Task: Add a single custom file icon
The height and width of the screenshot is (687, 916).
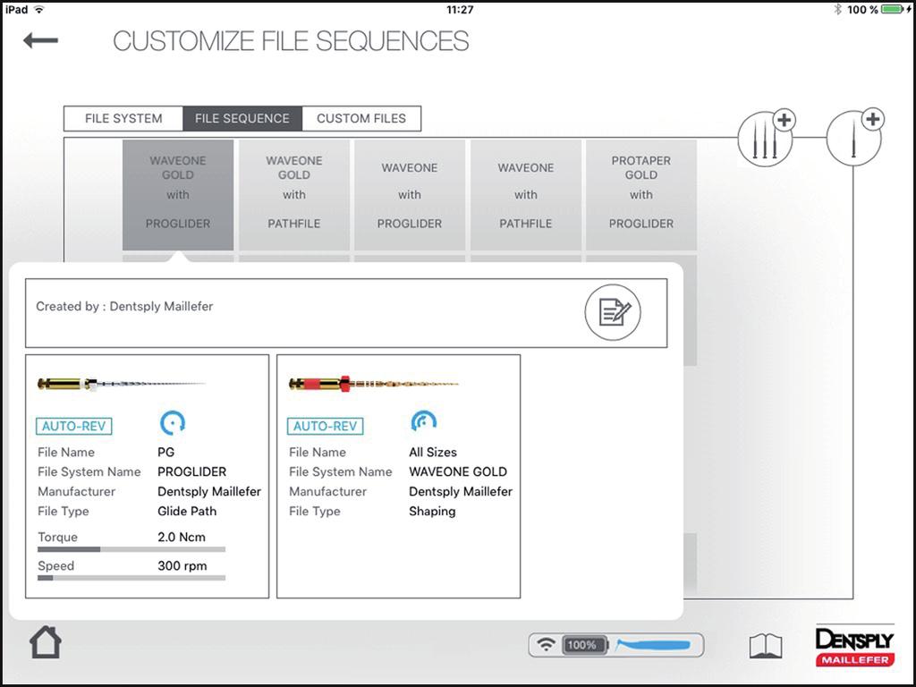Action: point(854,138)
